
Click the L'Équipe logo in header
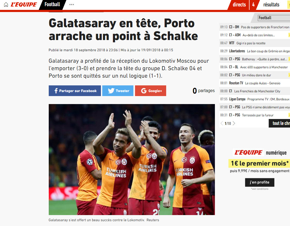[x=24, y=5]
